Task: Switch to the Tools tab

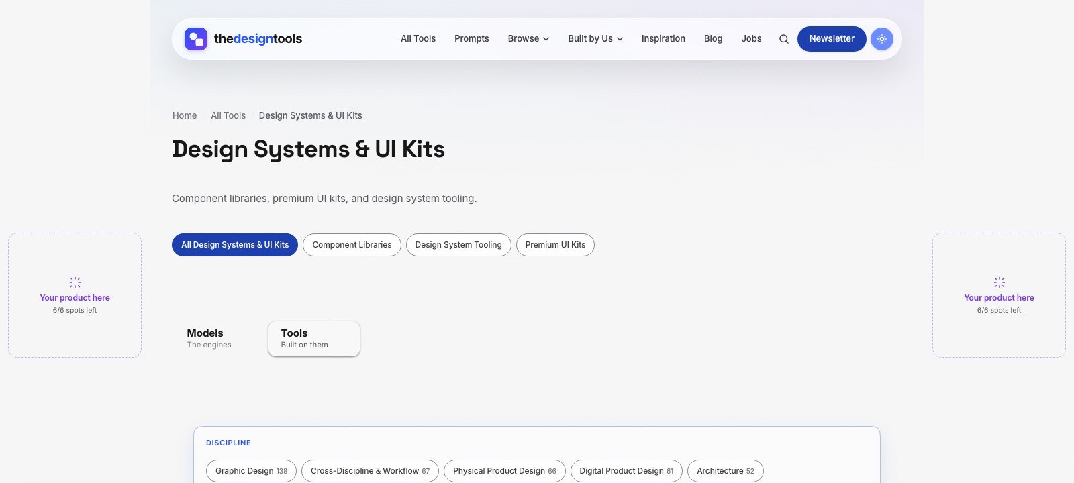Action: (x=314, y=339)
